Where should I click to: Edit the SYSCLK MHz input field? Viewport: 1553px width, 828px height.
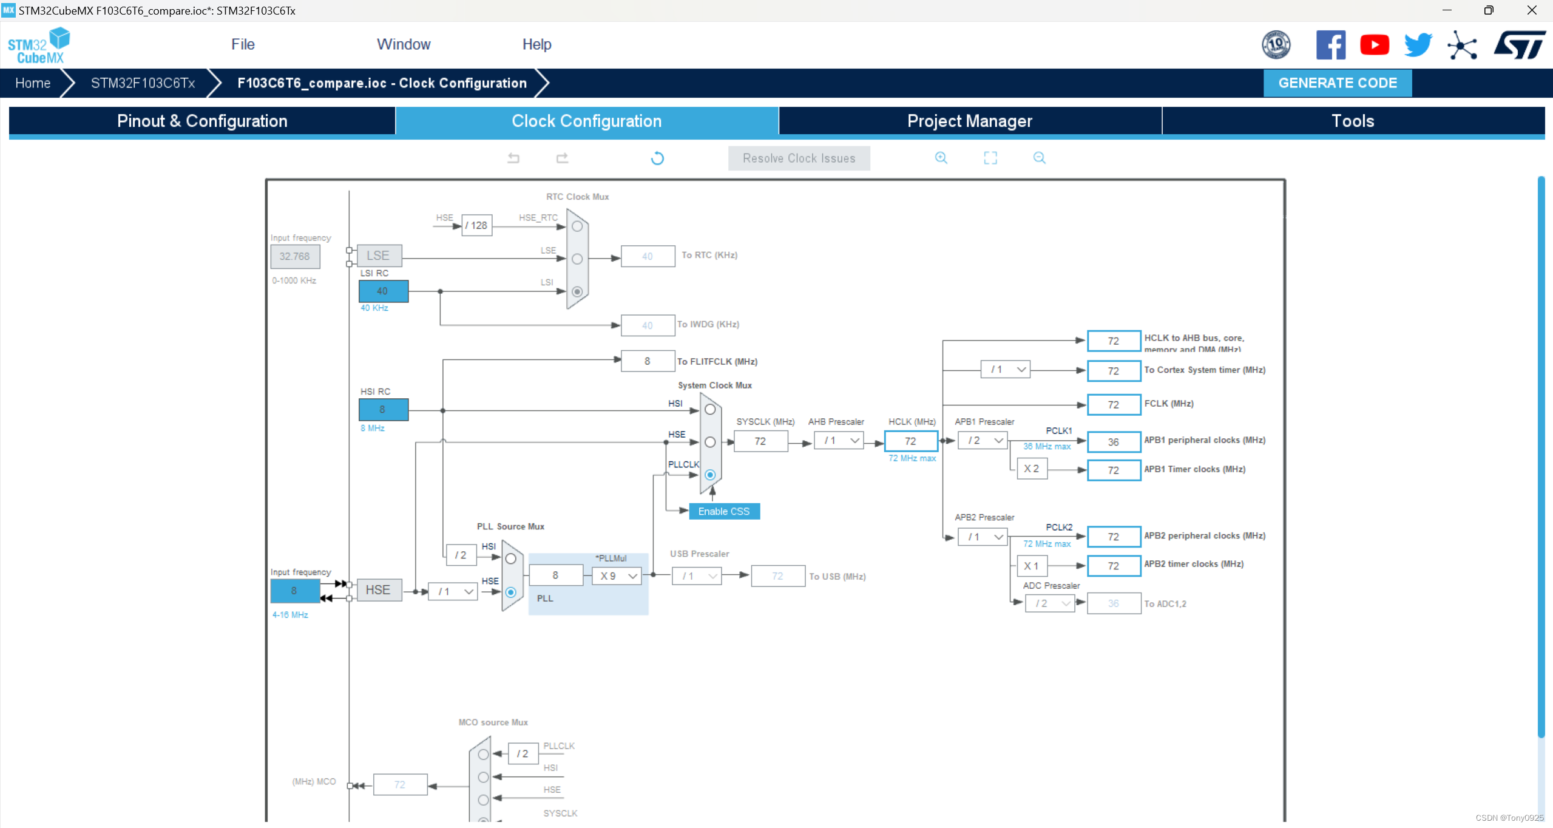[x=764, y=439]
